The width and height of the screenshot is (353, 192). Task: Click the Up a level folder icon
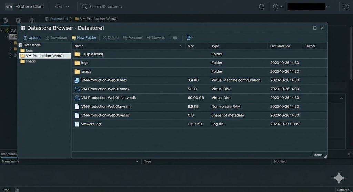pos(77,54)
